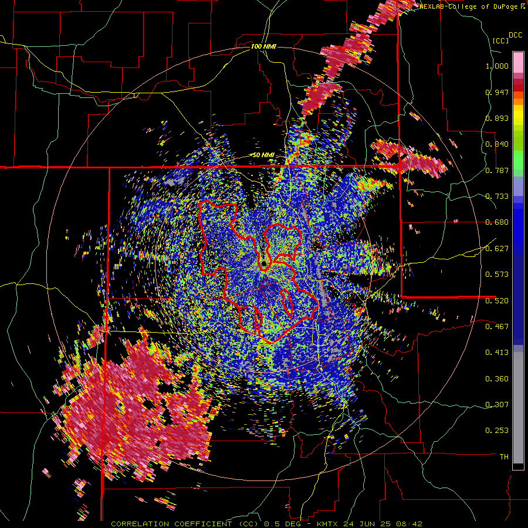Select the 0.467 scale value
528x528 pixels.
(x=497, y=327)
